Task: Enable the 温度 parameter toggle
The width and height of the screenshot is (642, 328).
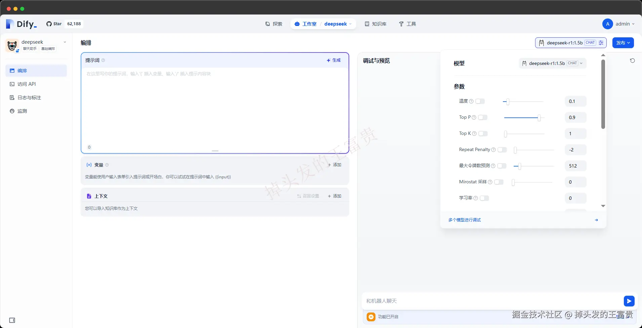Action: (x=480, y=101)
